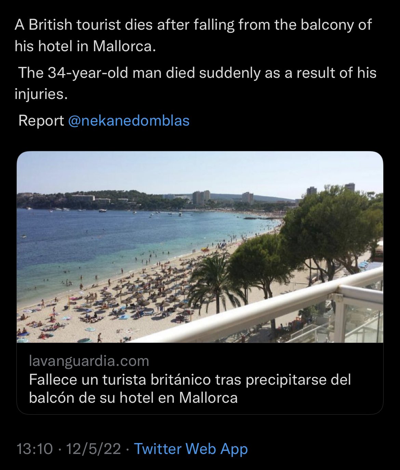Viewport: 400px width, 470px height.
Task: Click 'balcón de su hotel en Mallorca' line
Action: [x=133, y=398]
